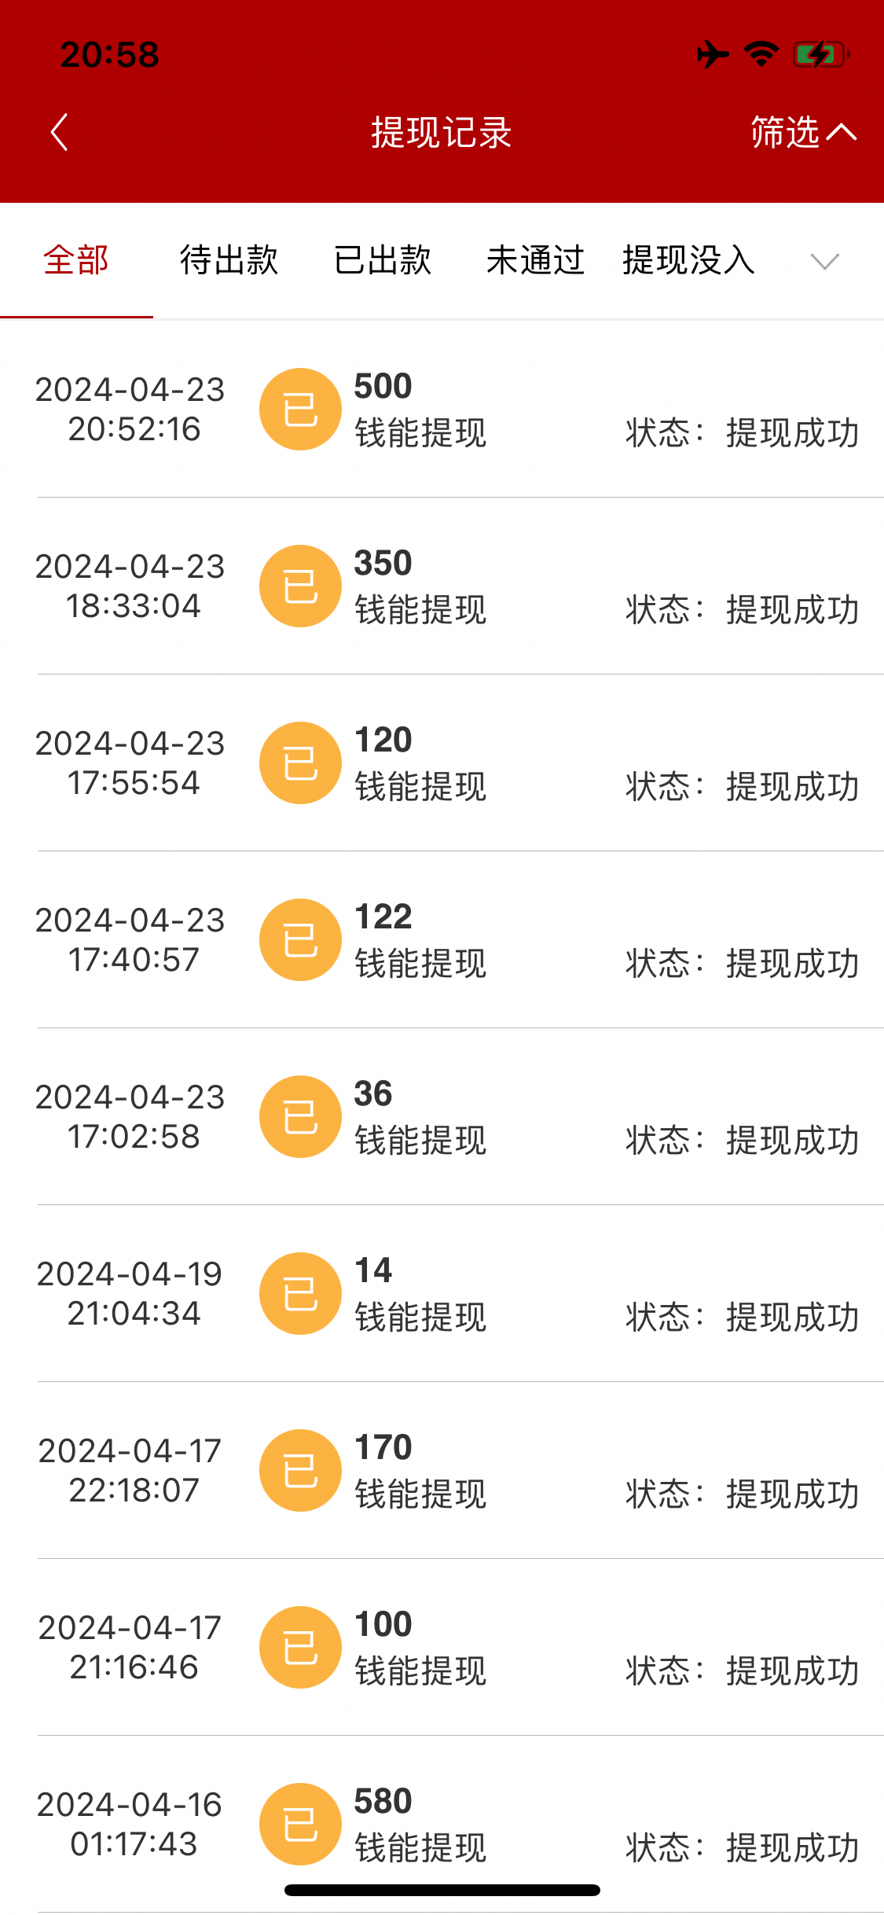
Task: Switch to the 全部 tab
Action: point(76,260)
